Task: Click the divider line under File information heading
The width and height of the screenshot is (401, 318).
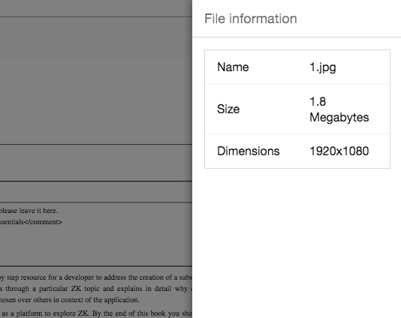Action: tap(297, 37)
